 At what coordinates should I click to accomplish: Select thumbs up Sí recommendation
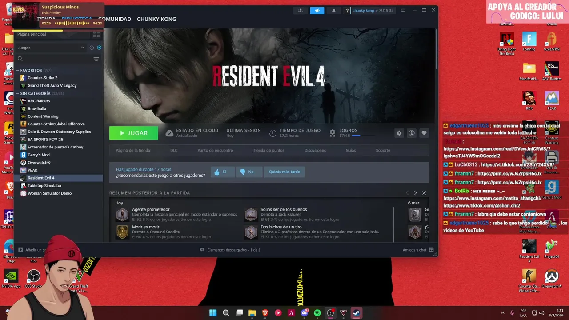(222, 172)
